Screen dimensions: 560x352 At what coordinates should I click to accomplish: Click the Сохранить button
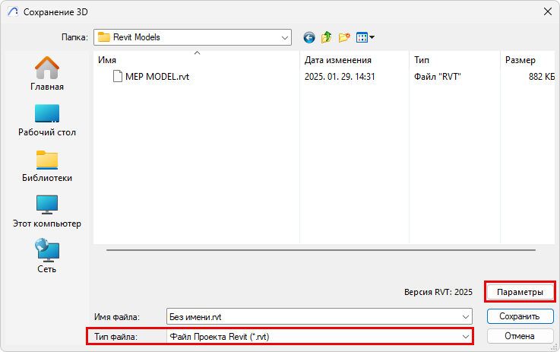(520, 316)
